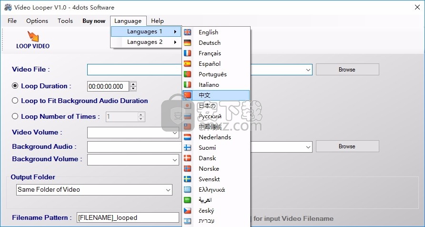Image resolution: width=425 pixels, height=227 pixels.
Task: Open the Video File dropdown arrow
Action: click(308, 70)
